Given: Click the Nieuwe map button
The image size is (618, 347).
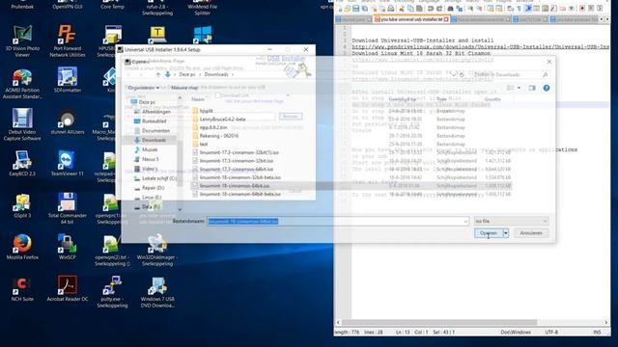Looking at the screenshot, I should (184, 88).
